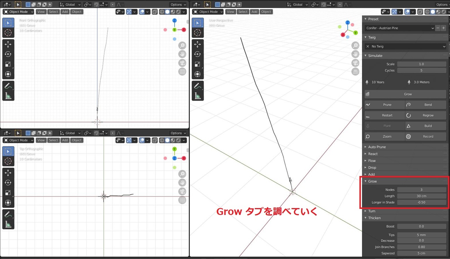
Task: Click the pan hand icon in perspective view
Action: (355, 54)
